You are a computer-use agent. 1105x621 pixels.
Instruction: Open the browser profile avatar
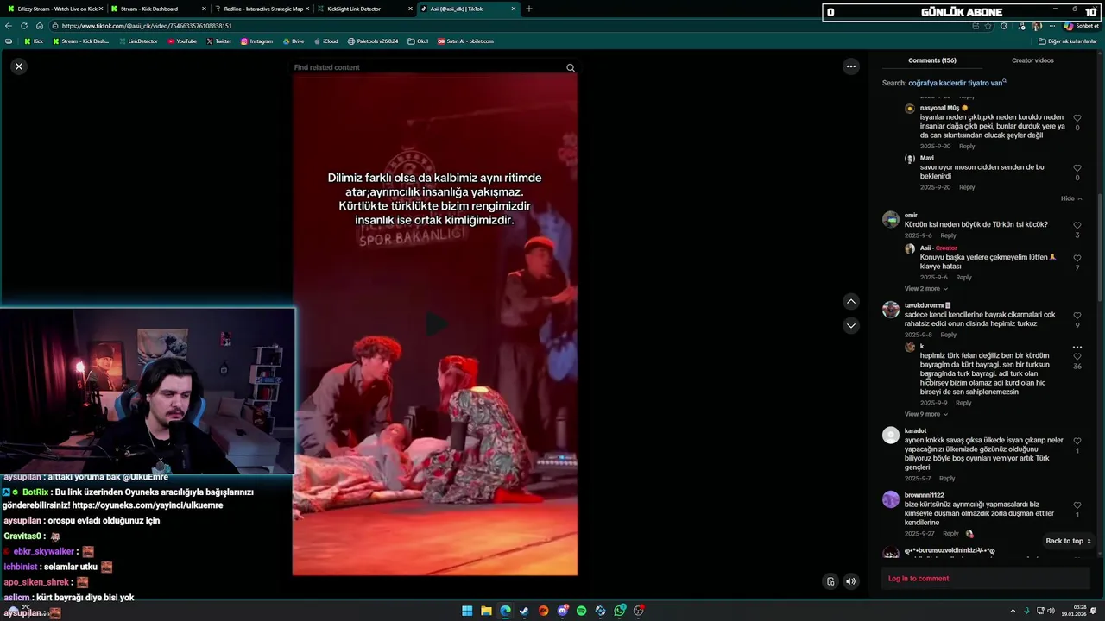click(1037, 26)
